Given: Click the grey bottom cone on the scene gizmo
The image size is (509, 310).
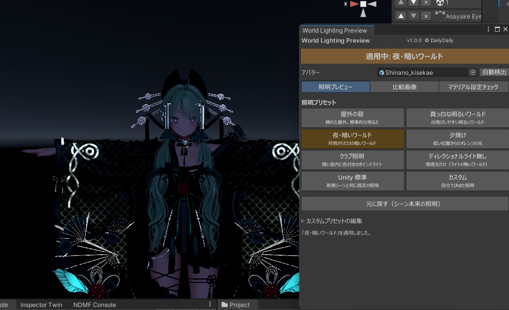Looking at the screenshot, I should 363,13.
